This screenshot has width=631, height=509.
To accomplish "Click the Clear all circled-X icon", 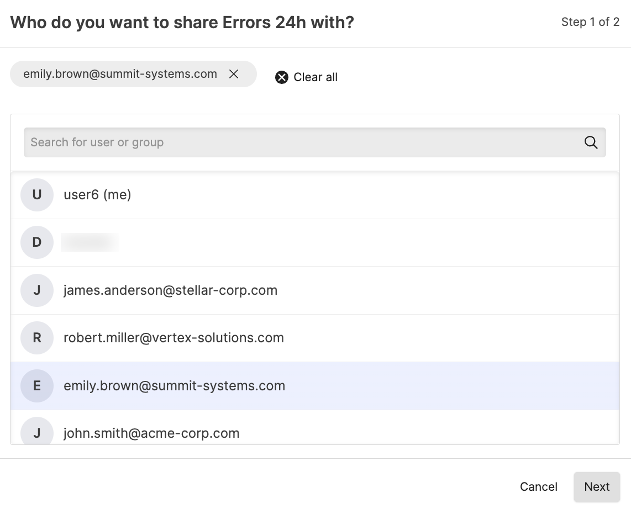I will click(282, 77).
